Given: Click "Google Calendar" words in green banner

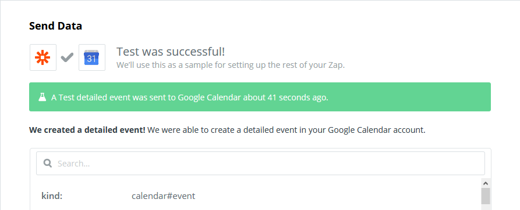Looking at the screenshot, I should point(209,97).
